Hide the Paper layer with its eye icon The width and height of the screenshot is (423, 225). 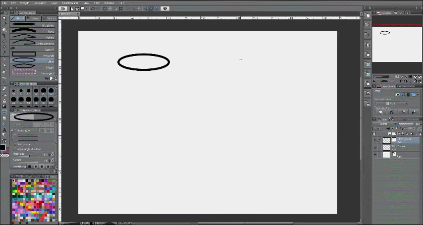375,155
